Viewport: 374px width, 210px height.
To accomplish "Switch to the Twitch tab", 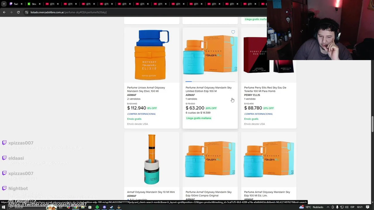I will 15,4.
